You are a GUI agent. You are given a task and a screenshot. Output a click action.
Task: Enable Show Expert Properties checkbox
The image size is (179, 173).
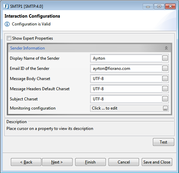point(9,38)
